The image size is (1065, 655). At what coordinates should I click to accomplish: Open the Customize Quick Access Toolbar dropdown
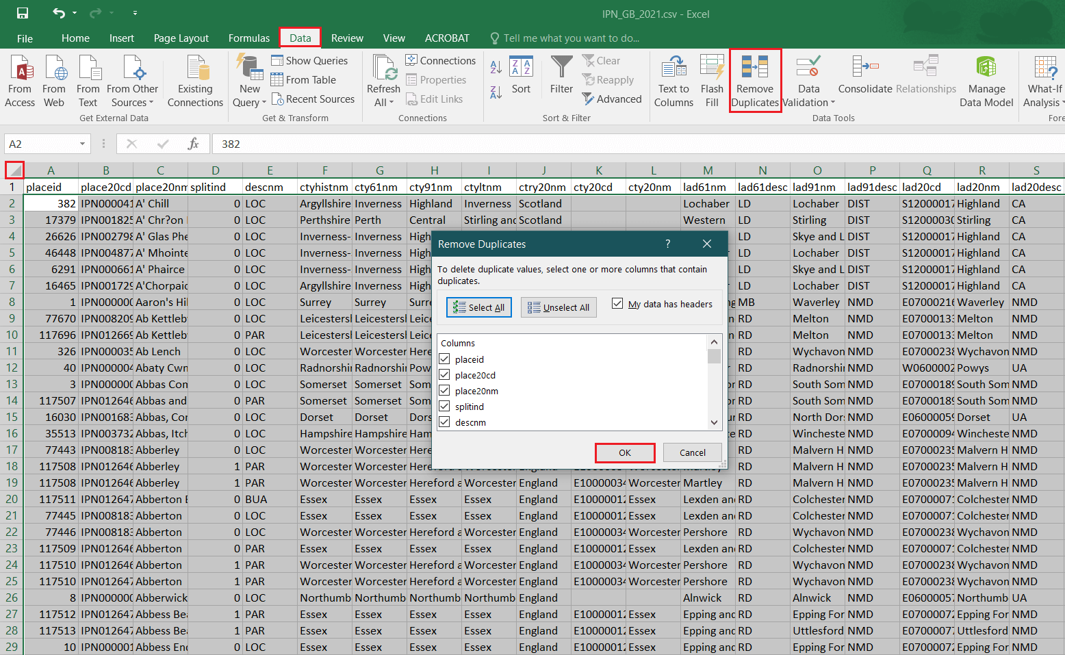[135, 13]
